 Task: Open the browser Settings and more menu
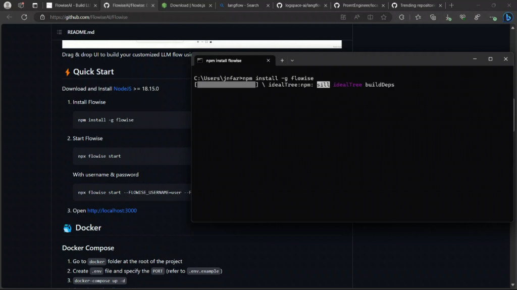(x=493, y=17)
